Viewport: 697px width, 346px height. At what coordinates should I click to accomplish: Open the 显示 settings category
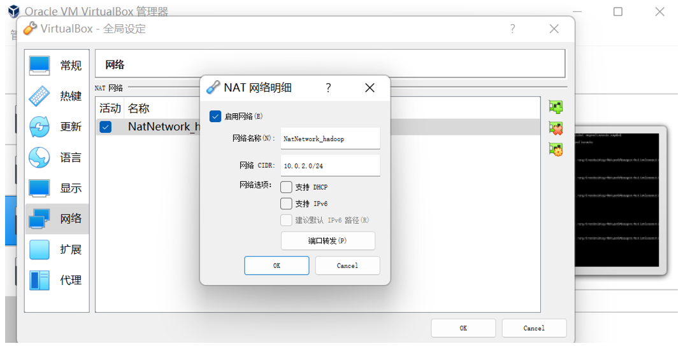coord(57,188)
